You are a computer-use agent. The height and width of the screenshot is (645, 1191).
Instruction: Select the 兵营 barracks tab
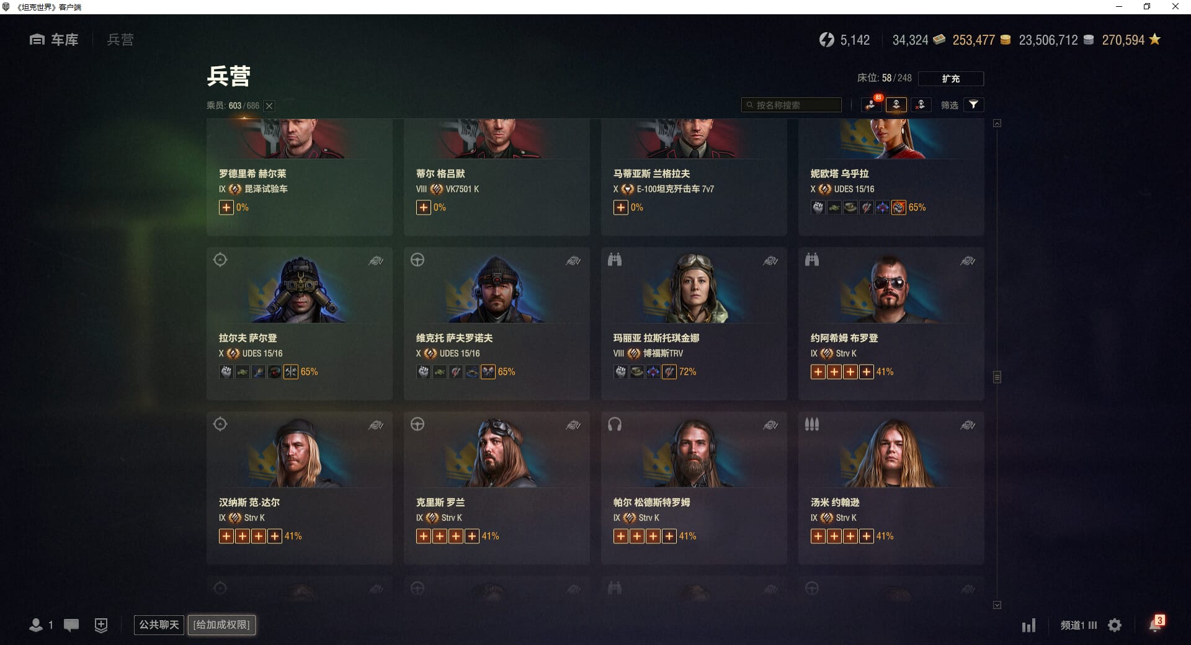[x=120, y=40]
